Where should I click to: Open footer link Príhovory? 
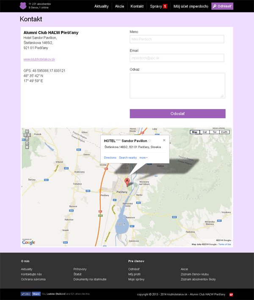pos(80,269)
